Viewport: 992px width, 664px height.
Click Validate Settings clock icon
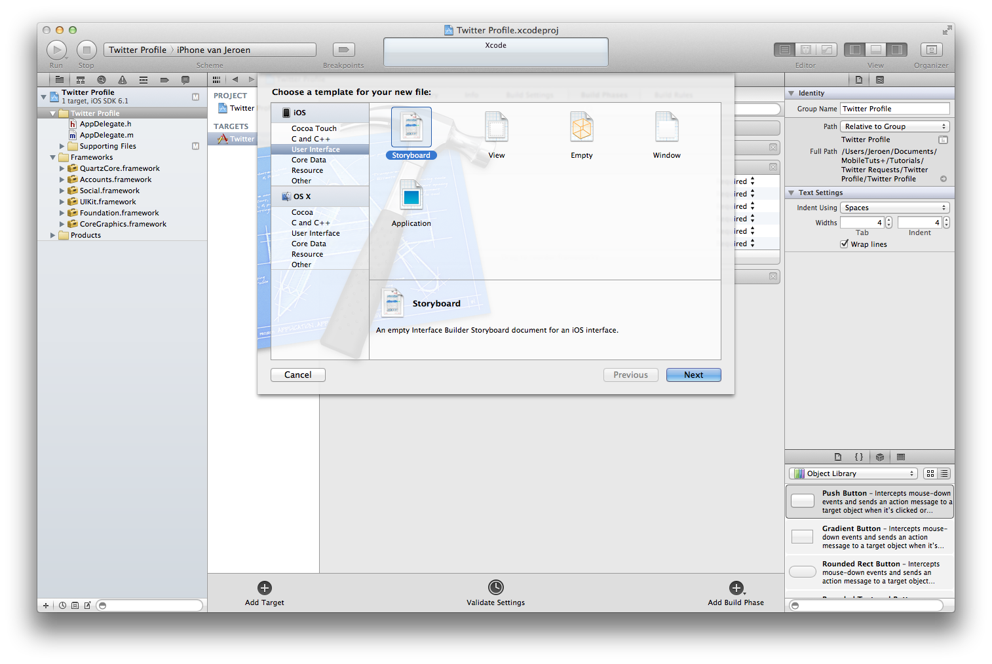pos(496,587)
